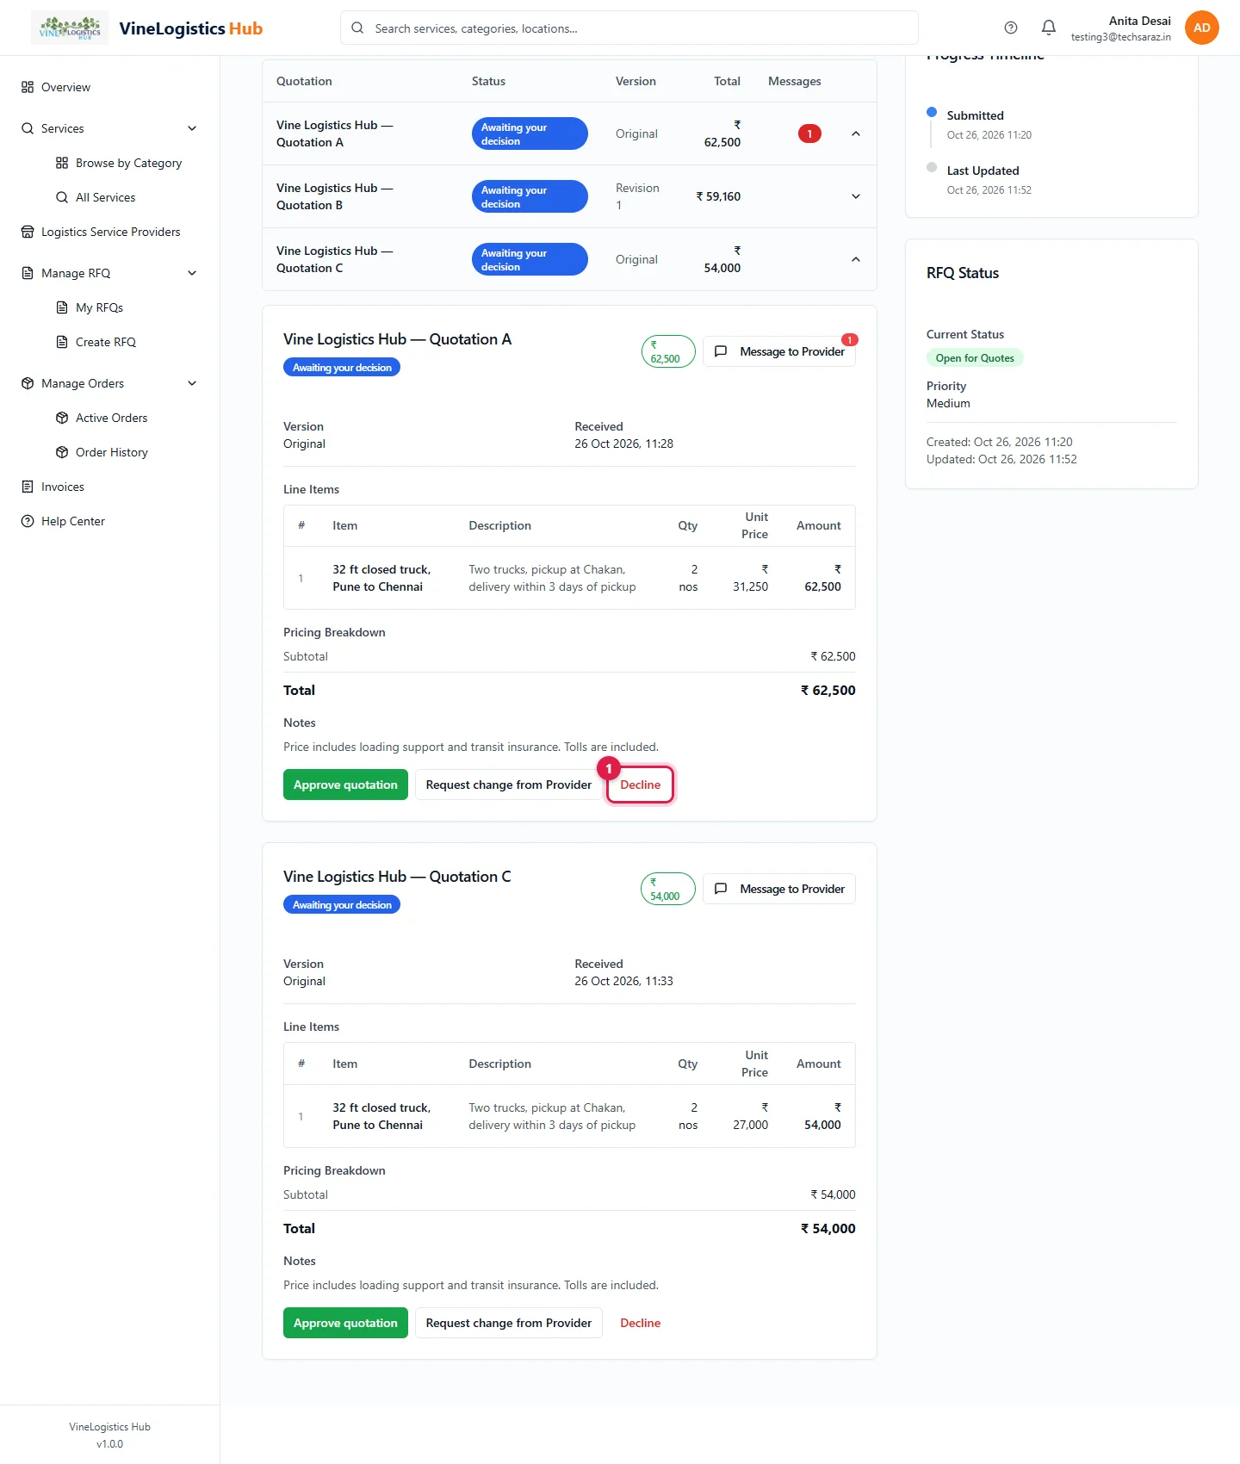The width and height of the screenshot is (1240, 1464).
Task: Open Overview in the sidebar
Action: [110, 87]
